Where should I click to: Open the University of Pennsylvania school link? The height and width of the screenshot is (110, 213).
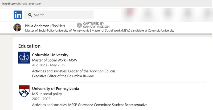coord(55,89)
